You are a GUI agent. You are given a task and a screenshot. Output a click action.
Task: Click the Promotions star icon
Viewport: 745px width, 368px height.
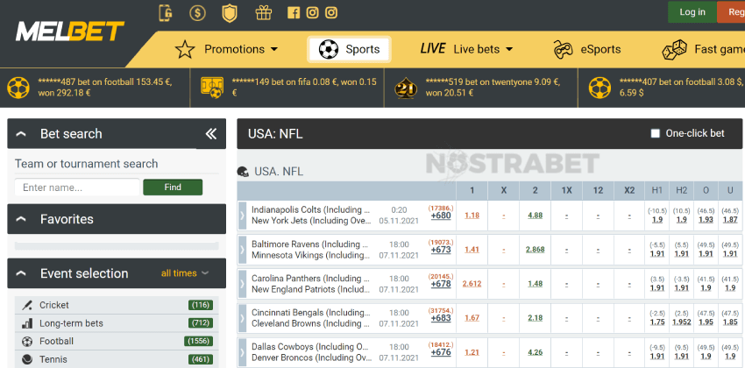click(x=185, y=49)
